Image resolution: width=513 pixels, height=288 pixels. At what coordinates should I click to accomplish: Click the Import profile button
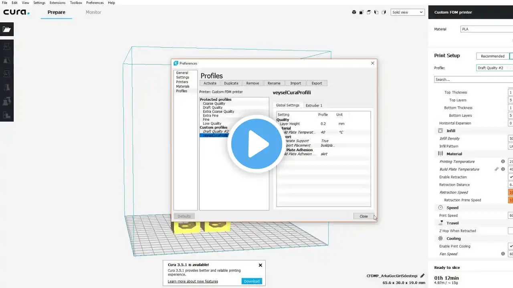tap(296, 83)
